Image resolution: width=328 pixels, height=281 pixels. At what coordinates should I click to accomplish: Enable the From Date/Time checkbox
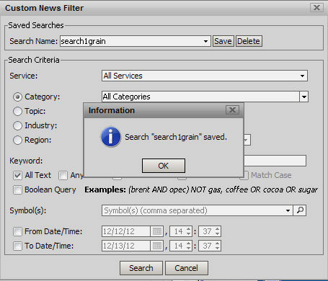(x=17, y=231)
